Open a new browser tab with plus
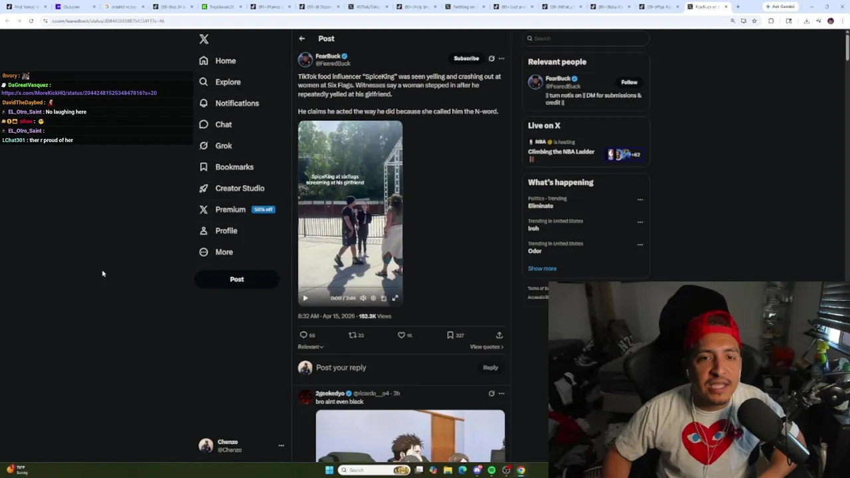This screenshot has height=478, width=850. [738, 7]
